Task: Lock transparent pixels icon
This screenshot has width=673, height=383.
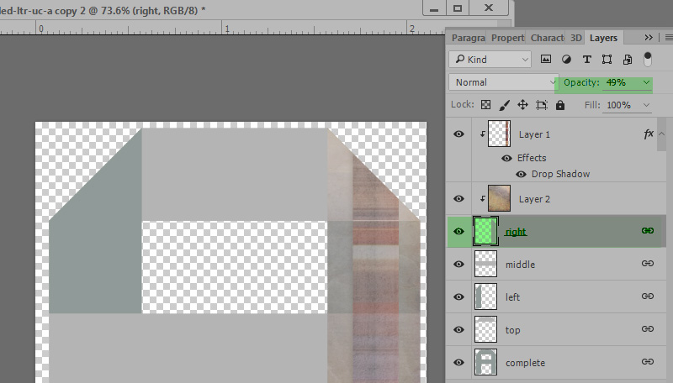Action: pos(485,105)
